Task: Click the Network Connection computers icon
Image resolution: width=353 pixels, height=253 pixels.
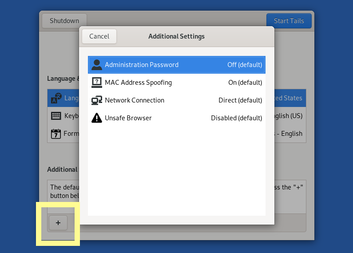Action: pyautogui.click(x=96, y=100)
